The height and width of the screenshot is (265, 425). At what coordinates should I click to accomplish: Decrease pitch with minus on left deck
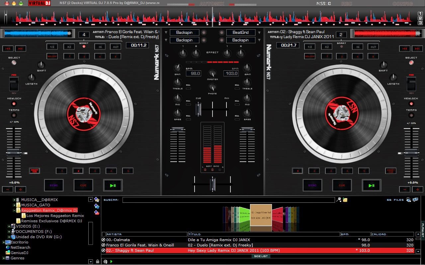(7, 189)
